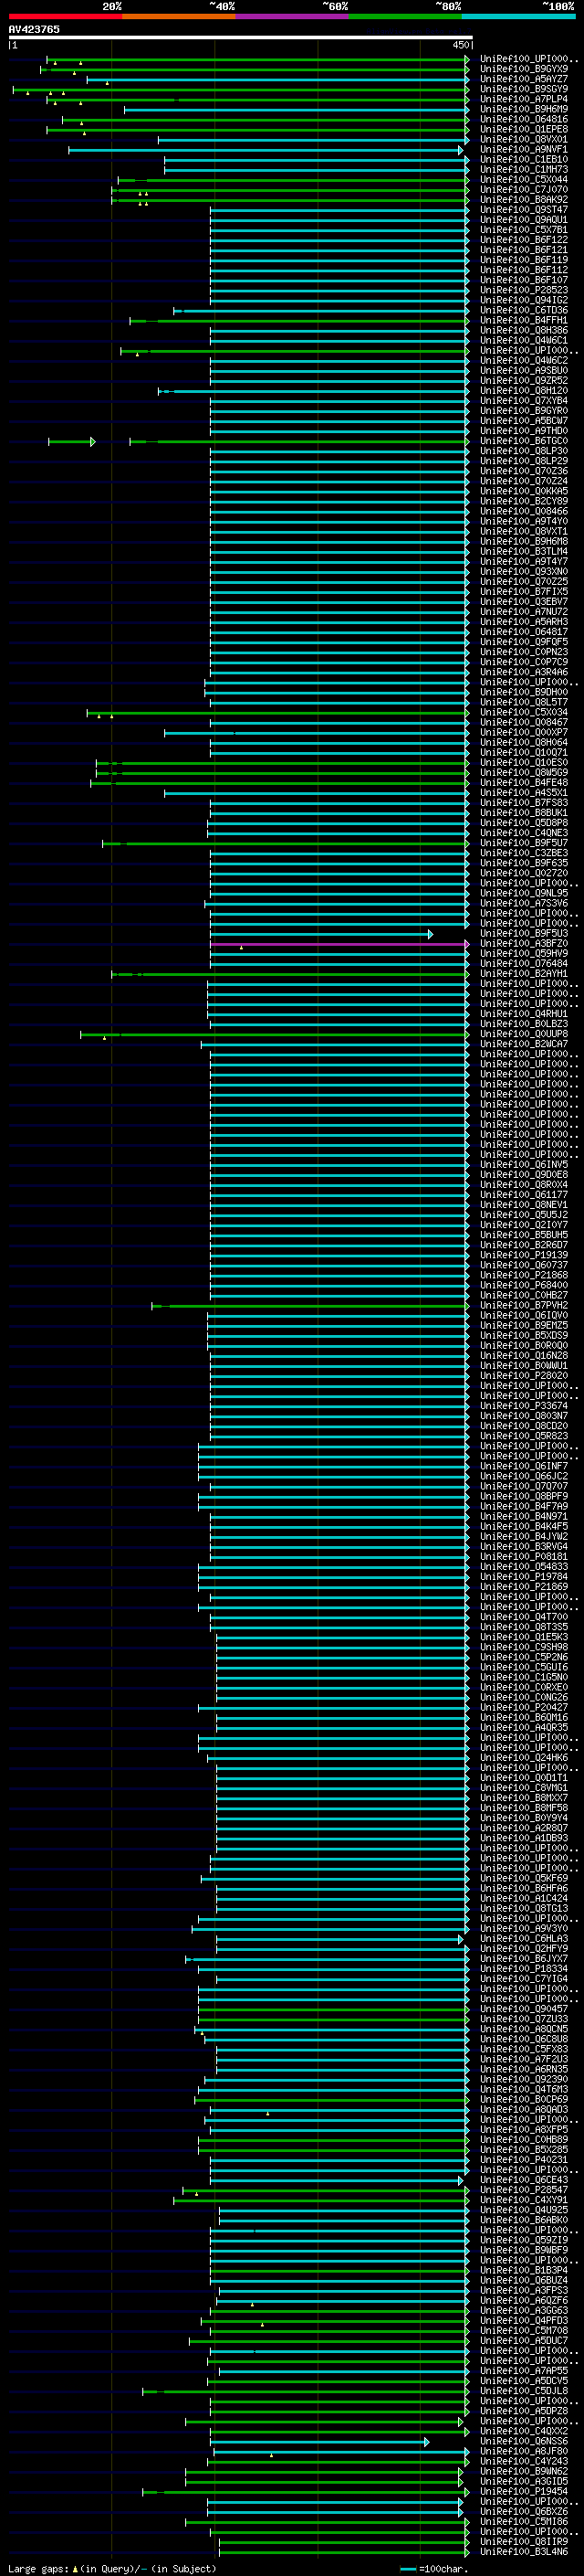Image resolution: width=584 pixels, height=2576 pixels.
Task: Open hit UniRef100_Q1EPE8
Action: pos(524,129)
